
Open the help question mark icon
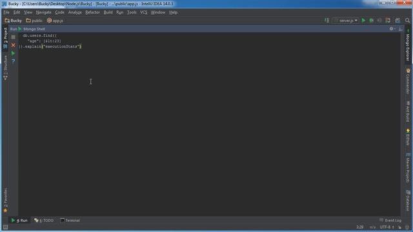13,61
